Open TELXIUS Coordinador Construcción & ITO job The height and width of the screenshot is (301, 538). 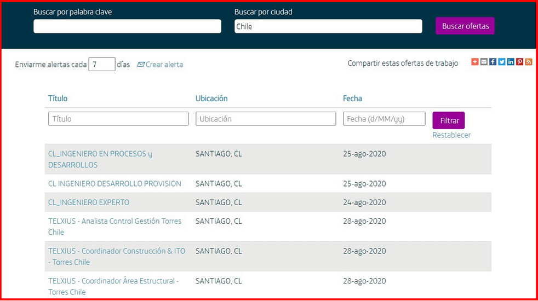coord(117,257)
